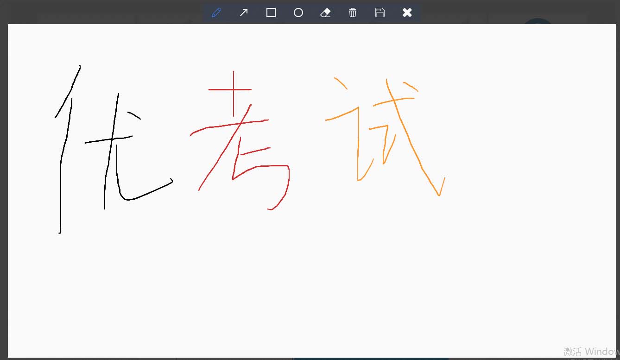
Task: Activate the eraser tool
Action: pos(325,13)
